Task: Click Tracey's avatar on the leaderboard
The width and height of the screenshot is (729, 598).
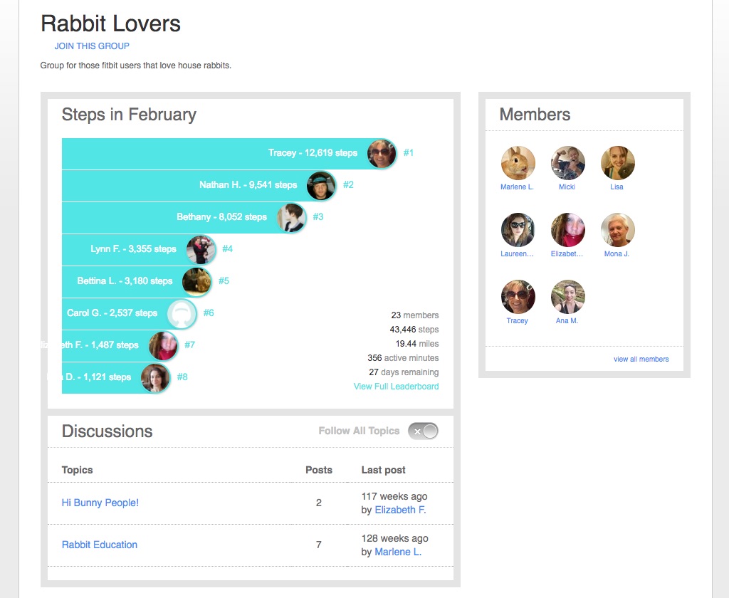Action: coord(382,153)
